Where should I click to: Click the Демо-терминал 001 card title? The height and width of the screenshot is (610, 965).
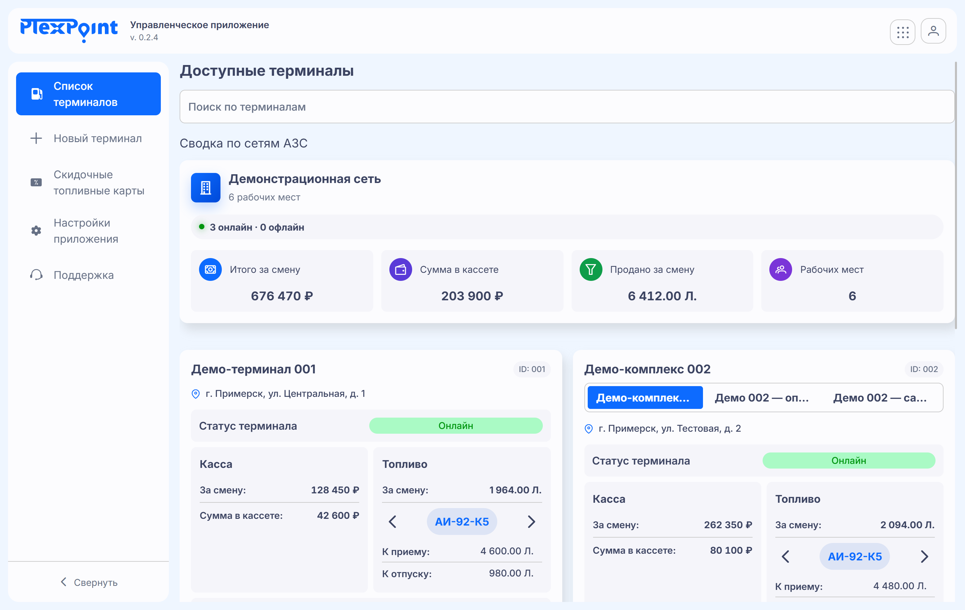(x=253, y=369)
